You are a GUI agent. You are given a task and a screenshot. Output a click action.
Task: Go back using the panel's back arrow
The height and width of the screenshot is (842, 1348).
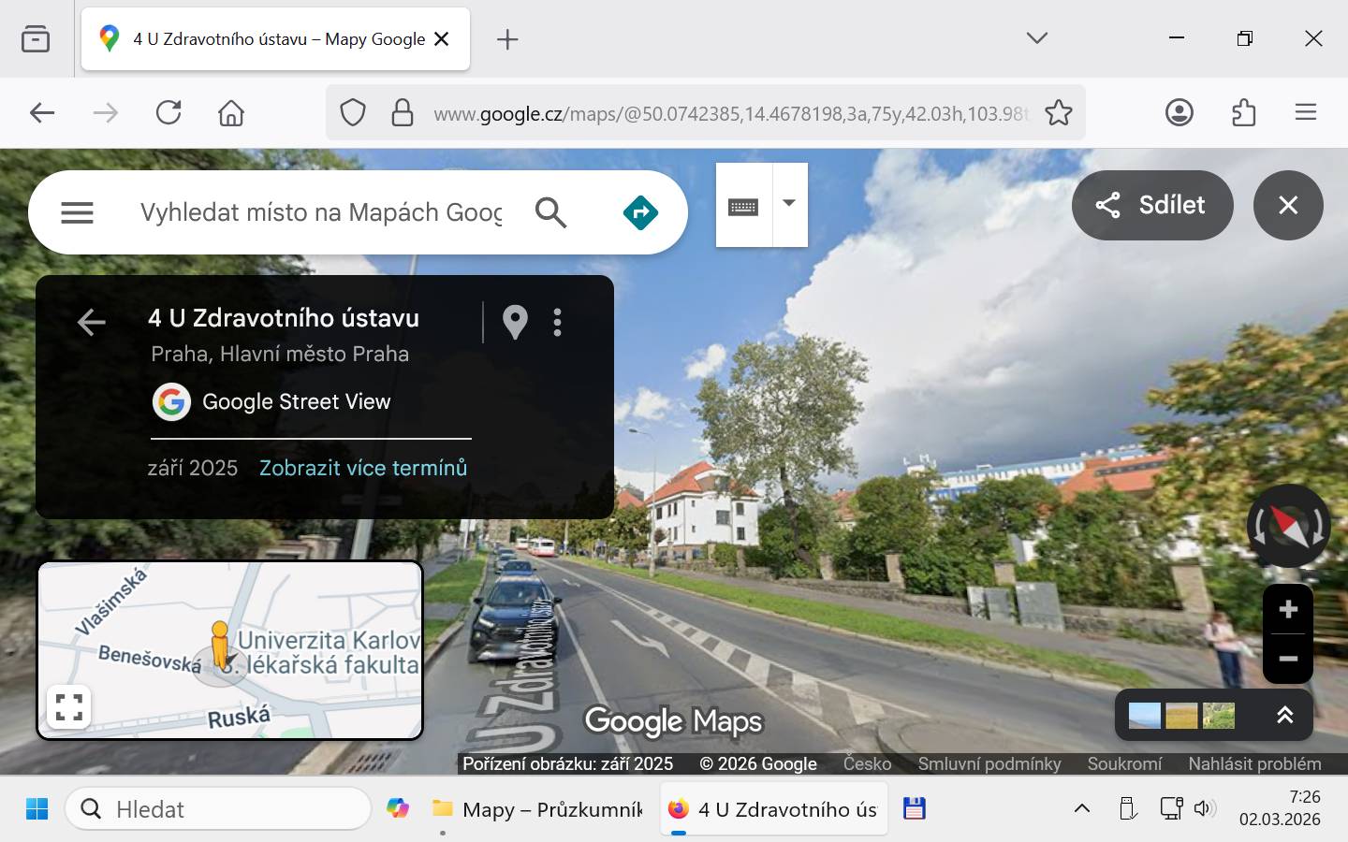pos(91,323)
